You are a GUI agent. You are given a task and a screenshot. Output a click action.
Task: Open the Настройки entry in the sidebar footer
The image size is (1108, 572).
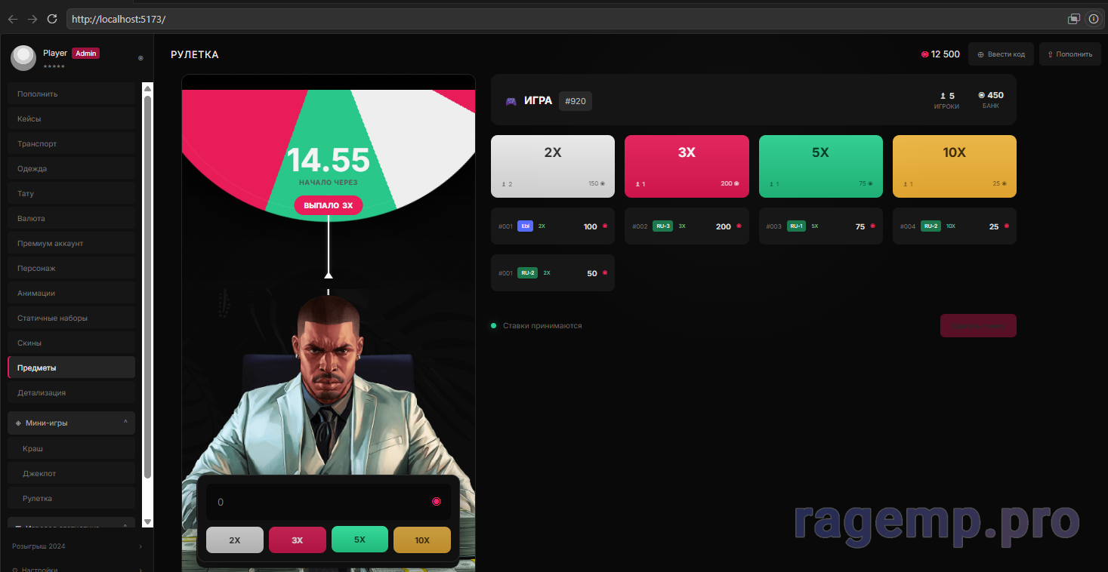click(76, 569)
